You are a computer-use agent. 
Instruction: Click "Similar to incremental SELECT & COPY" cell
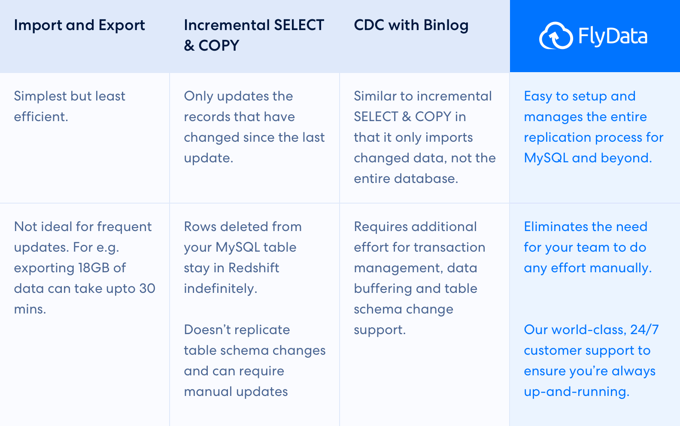point(424,137)
